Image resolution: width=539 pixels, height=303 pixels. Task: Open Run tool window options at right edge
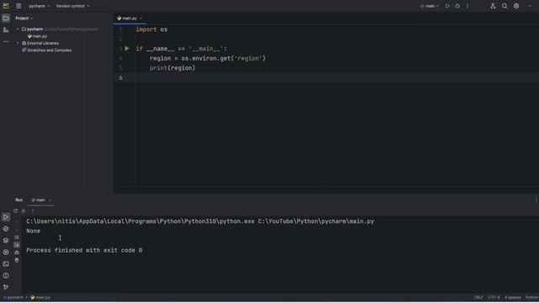(x=536, y=200)
